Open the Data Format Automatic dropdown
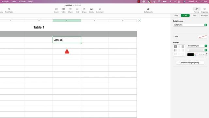Image resolution: width=209 pixels, height=118 pixels. click(190, 25)
